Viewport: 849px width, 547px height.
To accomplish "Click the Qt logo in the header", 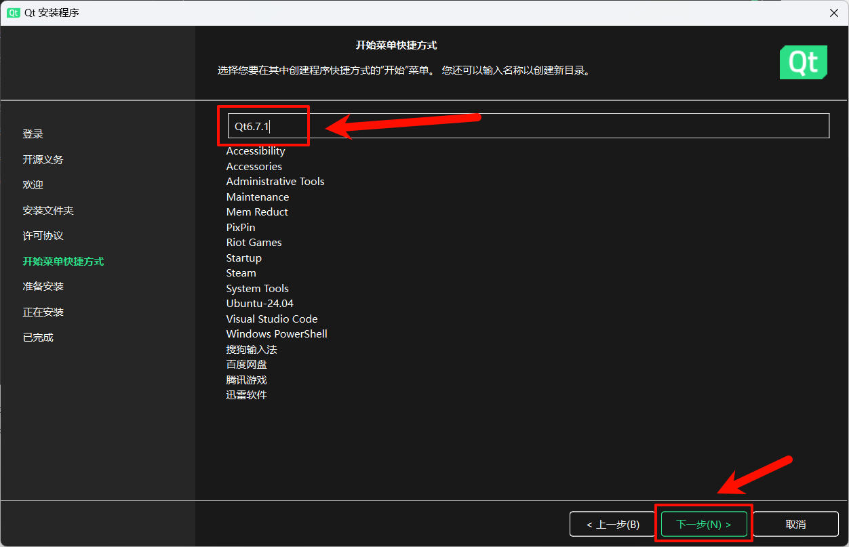I will 804,62.
